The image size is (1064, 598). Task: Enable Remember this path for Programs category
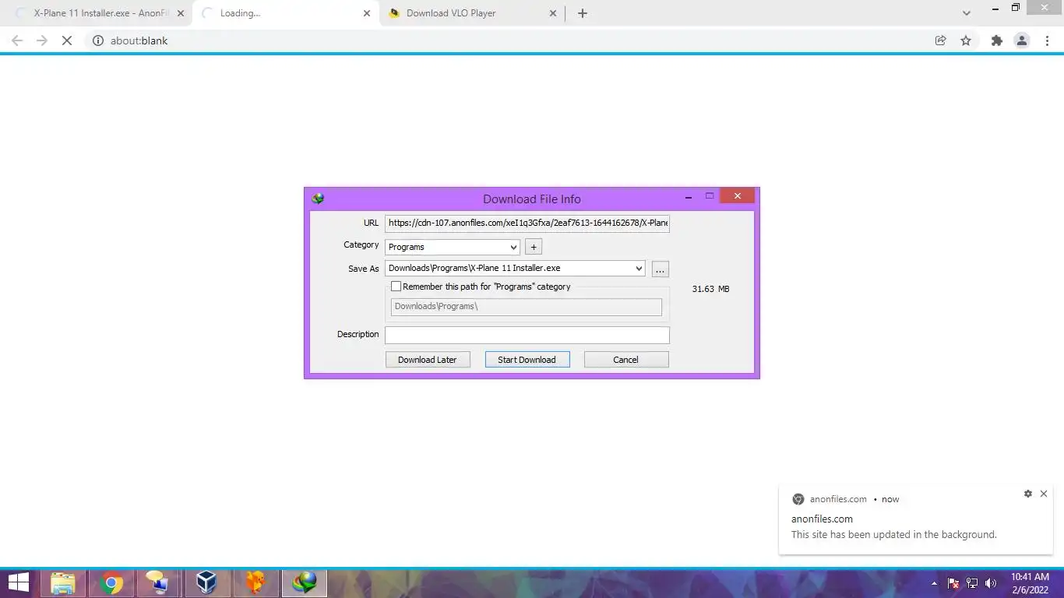pos(396,287)
